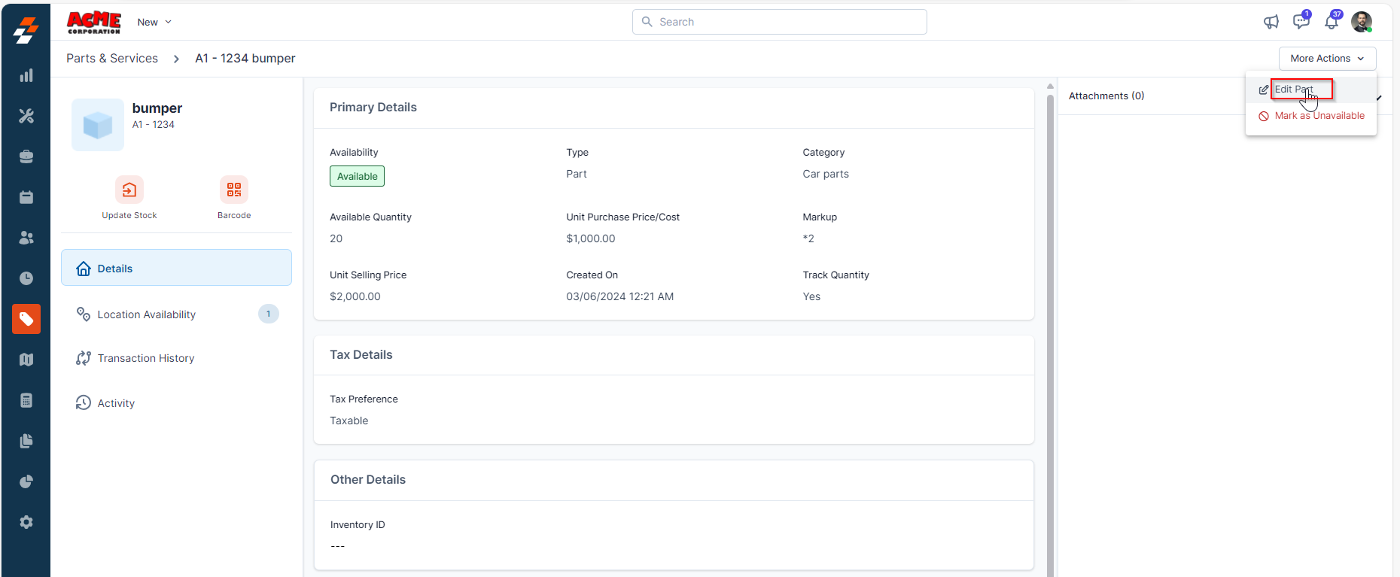Expand the More Actions dropdown

[1327, 59]
